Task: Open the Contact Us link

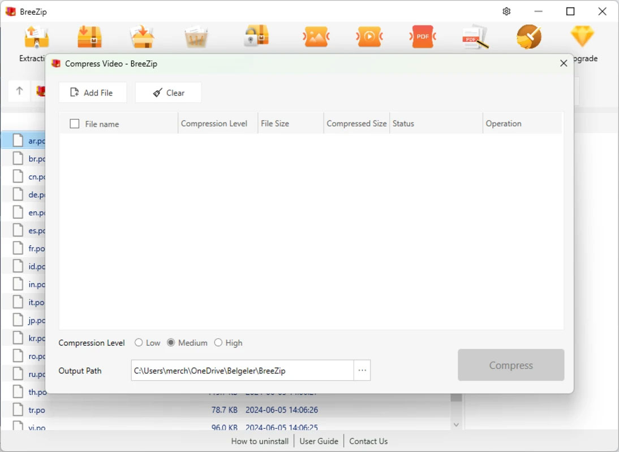Action: point(368,441)
